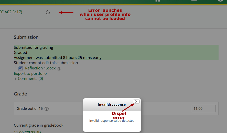Click the Word icon before Reflection 1.docx
227x133 pixels.
point(20,68)
